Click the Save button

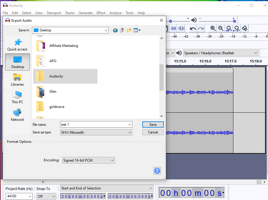[x=153, y=125]
